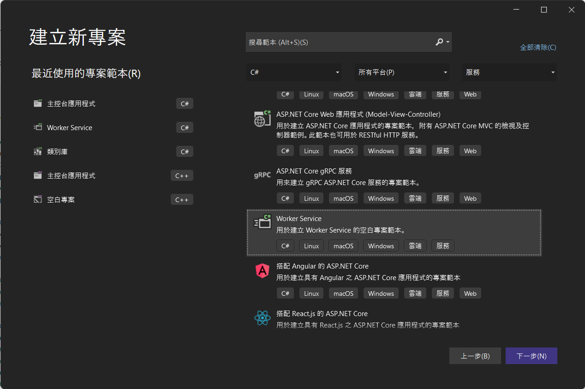Click Worker Service description 用於建立 Worker Service 的空白專案範本
This screenshot has height=389, width=585.
coord(341,230)
